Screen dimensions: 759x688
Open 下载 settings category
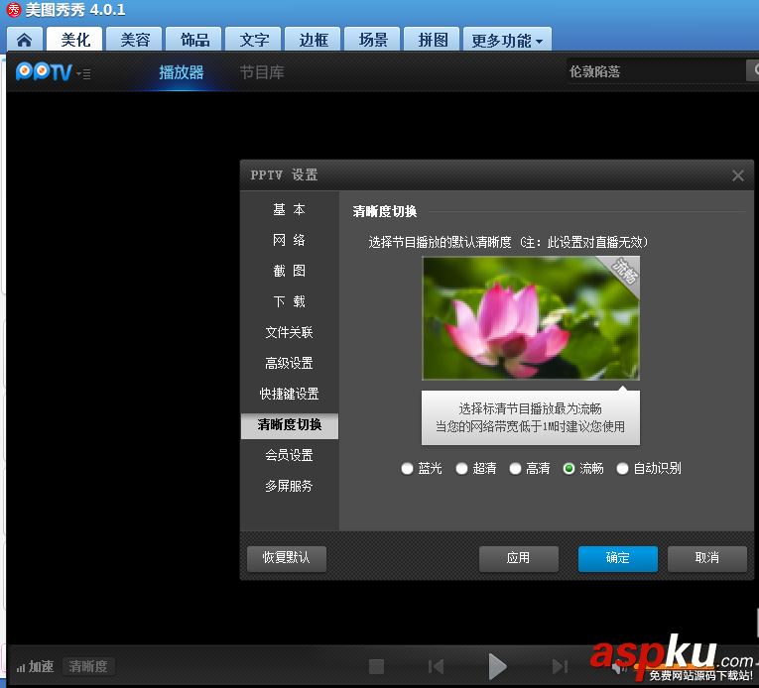pos(290,301)
